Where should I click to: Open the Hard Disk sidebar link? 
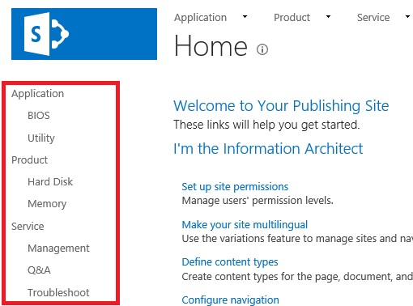click(x=50, y=182)
